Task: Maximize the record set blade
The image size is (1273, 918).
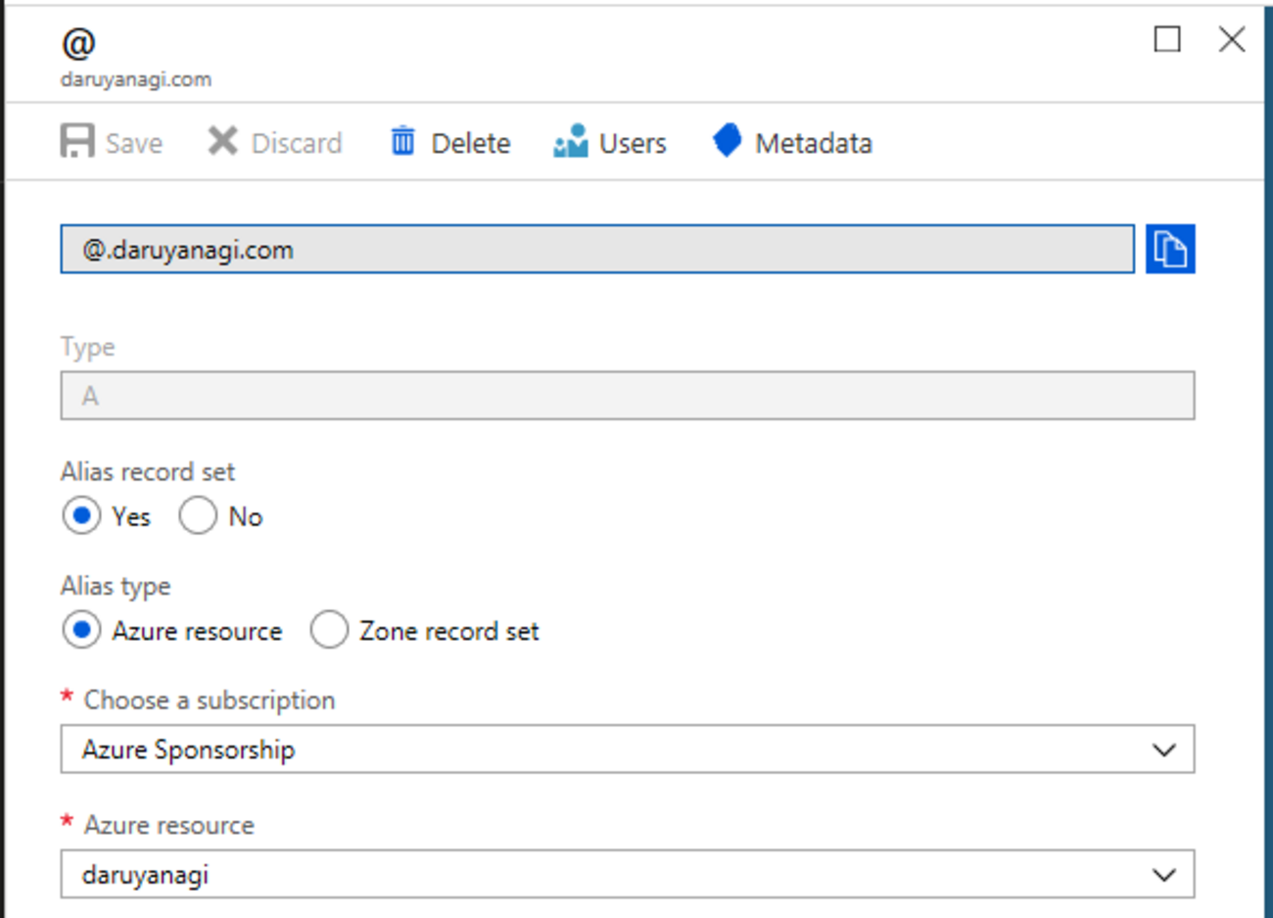Action: [x=1166, y=39]
